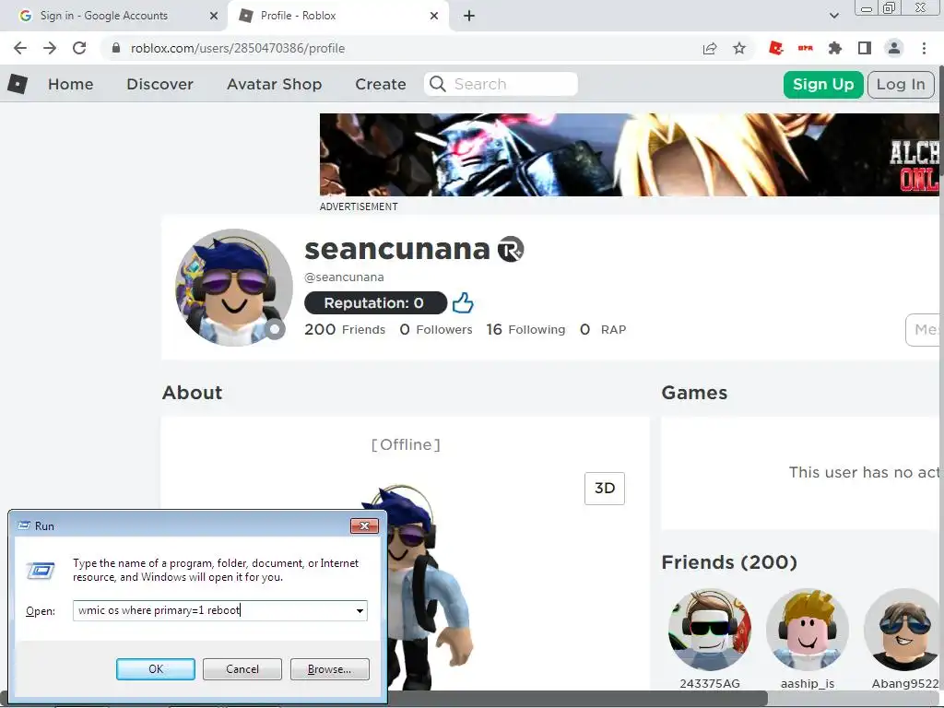Open the 16 Following link
This screenshot has height=708, width=944.
pyautogui.click(x=525, y=329)
